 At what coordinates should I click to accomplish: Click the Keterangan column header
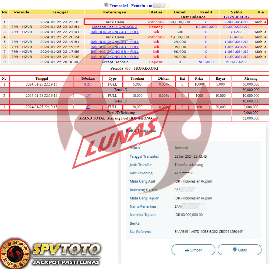(x=115, y=12)
